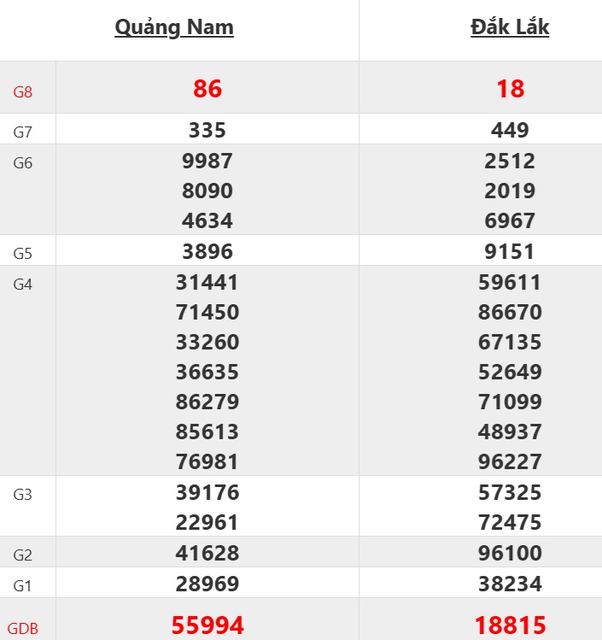
Task: Click the G3 prize row label
Action: point(23,494)
